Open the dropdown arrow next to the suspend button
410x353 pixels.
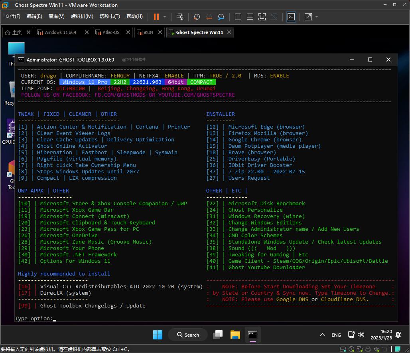pos(165,17)
